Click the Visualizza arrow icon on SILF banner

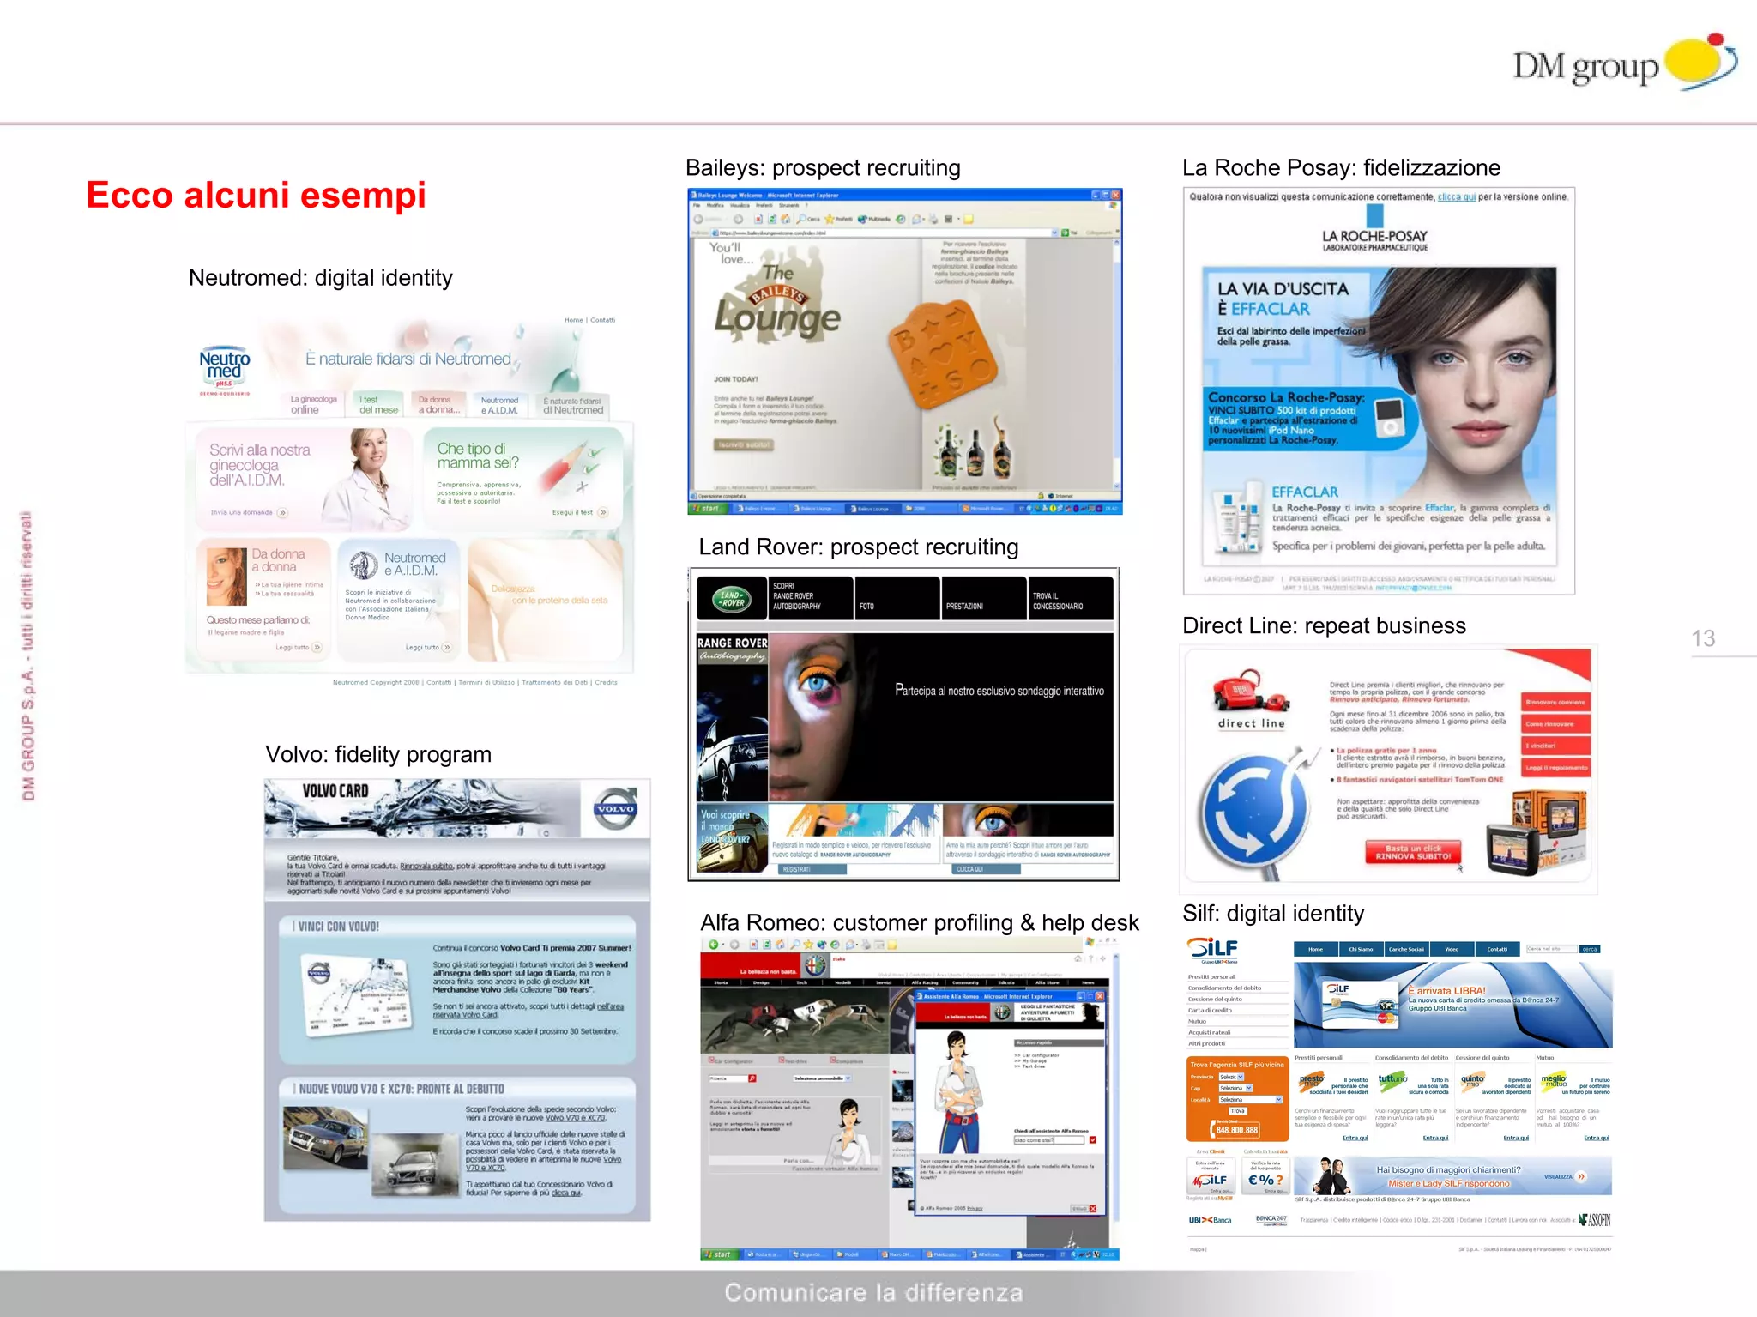[x=1581, y=1176]
